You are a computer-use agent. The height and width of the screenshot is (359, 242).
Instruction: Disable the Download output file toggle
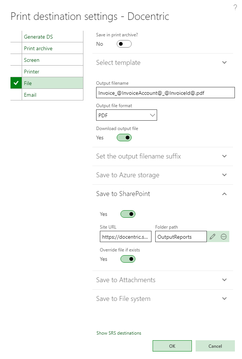[x=124, y=138]
